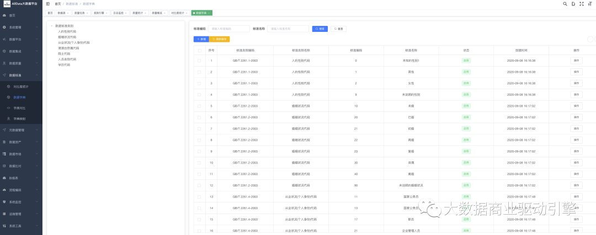Click the blue 搜索 button

(x=320, y=29)
